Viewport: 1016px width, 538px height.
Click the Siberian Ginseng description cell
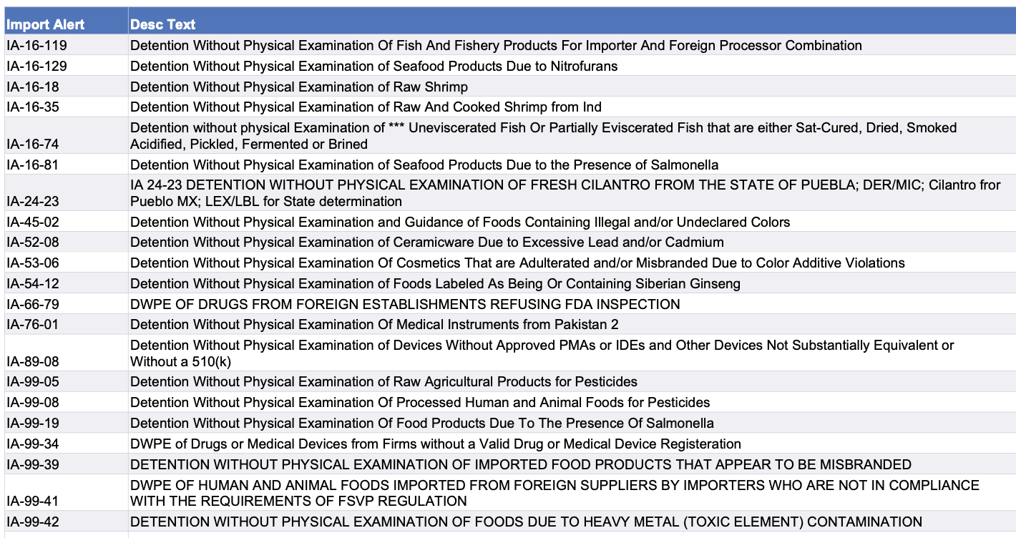[x=435, y=283]
